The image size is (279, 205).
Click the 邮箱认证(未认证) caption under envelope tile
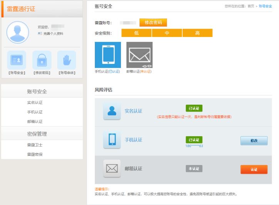click(x=139, y=72)
